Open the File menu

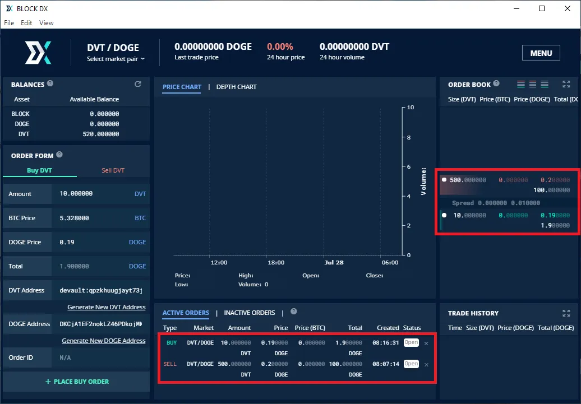[x=9, y=22]
